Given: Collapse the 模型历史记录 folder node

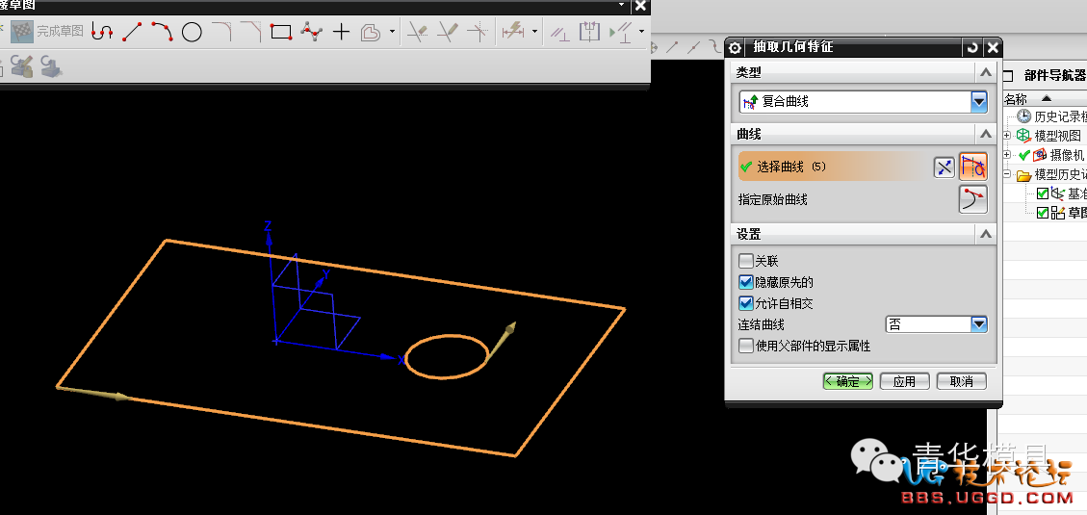Looking at the screenshot, I should click(x=1007, y=174).
